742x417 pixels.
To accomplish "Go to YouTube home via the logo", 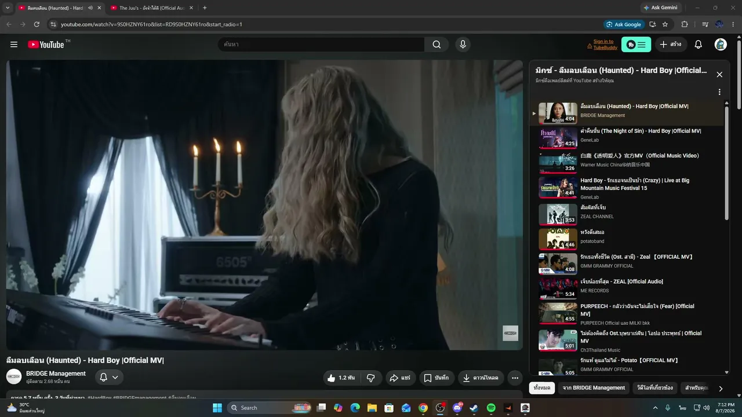I will tap(46, 45).
